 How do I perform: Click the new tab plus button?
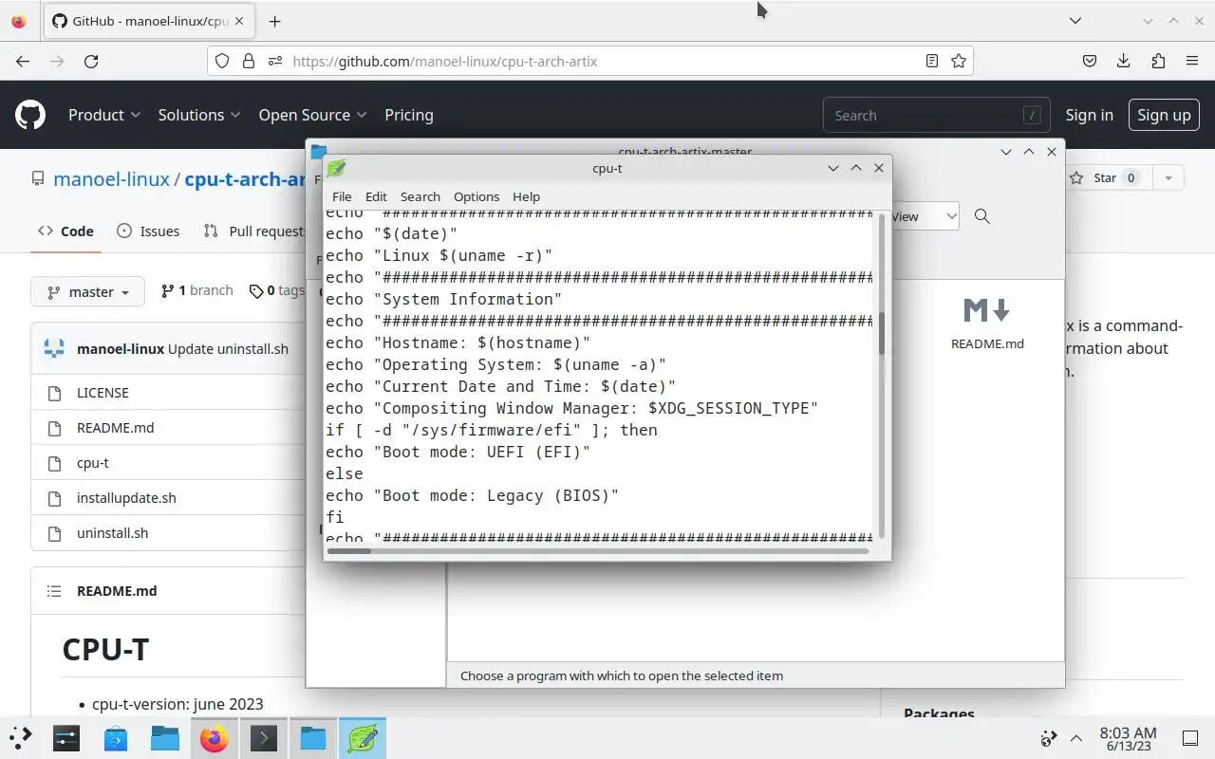[274, 21]
